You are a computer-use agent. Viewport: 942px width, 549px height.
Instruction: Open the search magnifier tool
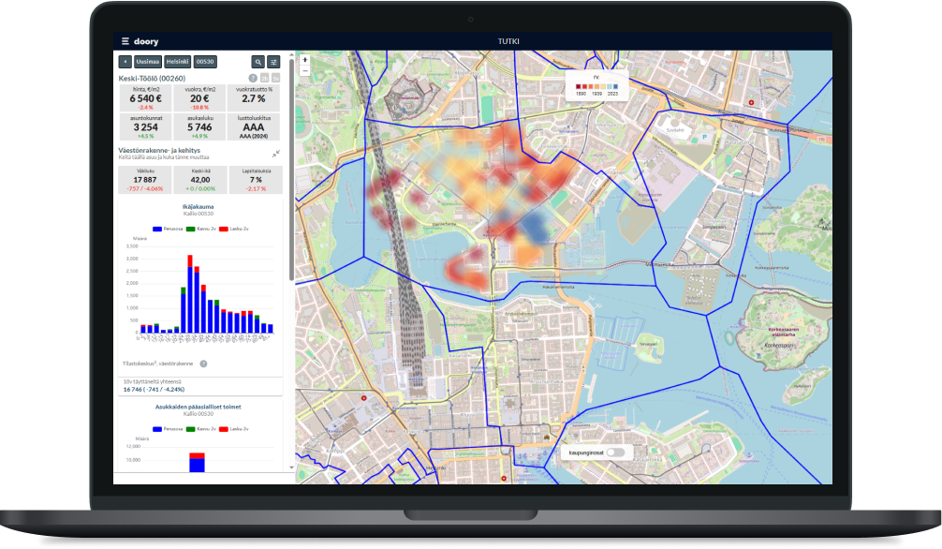[258, 62]
